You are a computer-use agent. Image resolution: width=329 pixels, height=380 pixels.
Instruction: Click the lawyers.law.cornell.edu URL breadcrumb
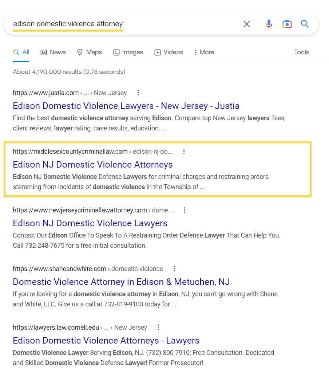(x=80, y=328)
